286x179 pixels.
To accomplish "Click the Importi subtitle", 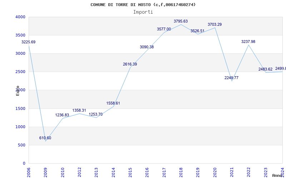I will pyautogui.click(x=143, y=12).
